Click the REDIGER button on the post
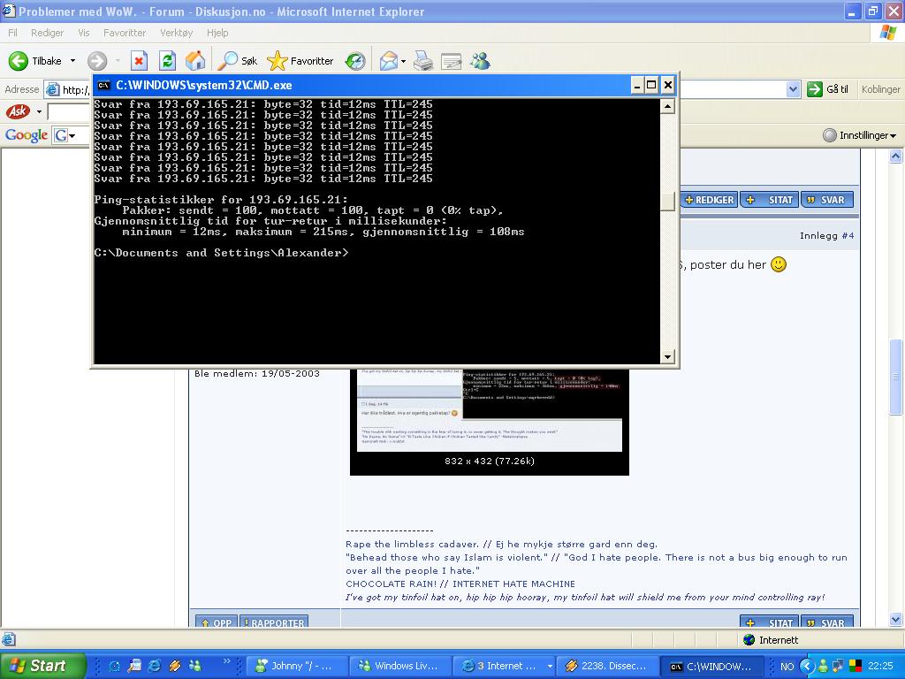The image size is (905, 679). 709,200
